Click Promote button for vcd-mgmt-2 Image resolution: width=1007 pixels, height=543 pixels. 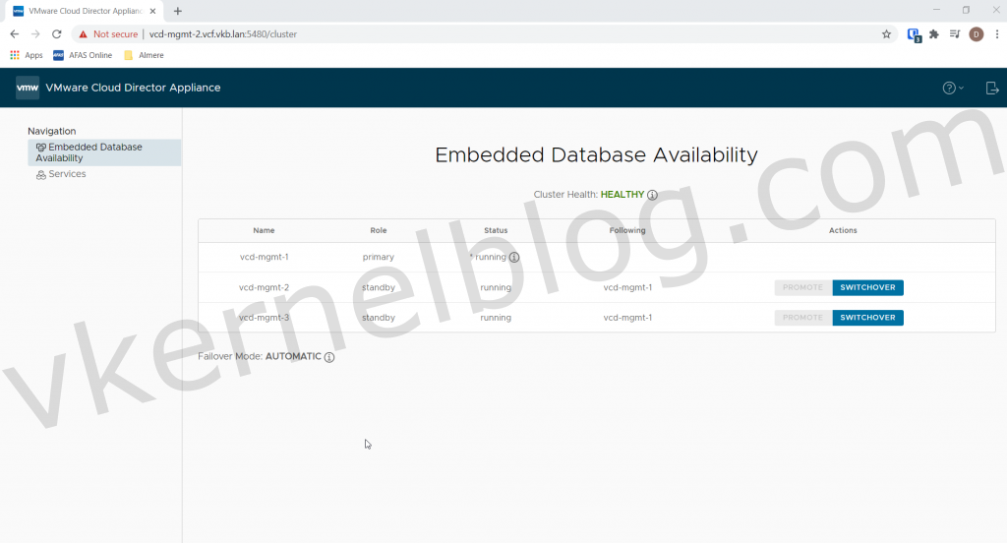[802, 288]
